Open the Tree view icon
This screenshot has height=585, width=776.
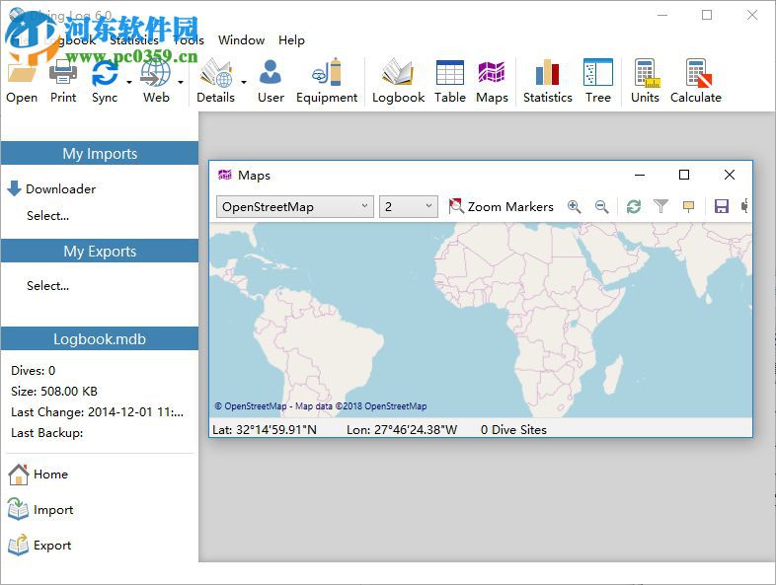pyautogui.click(x=597, y=81)
